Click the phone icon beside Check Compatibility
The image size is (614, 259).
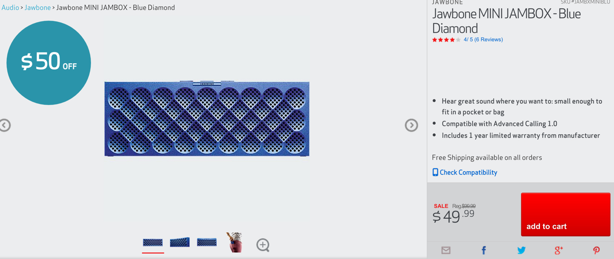tap(435, 172)
